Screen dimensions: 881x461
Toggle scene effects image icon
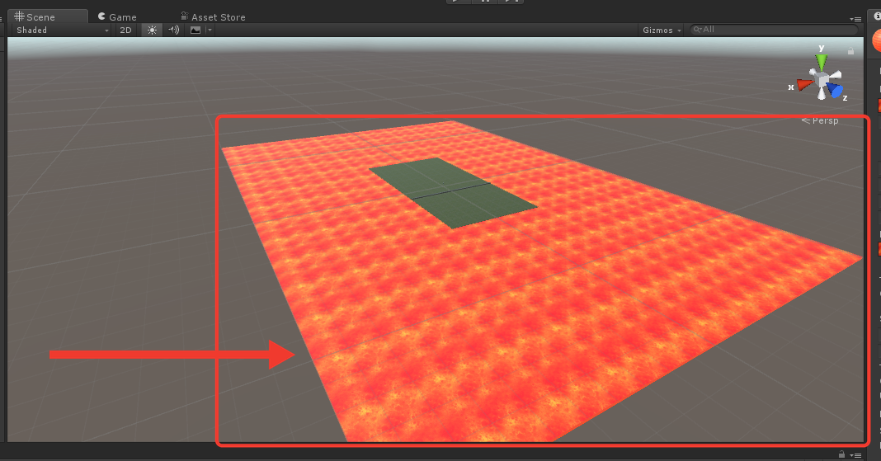[196, 31]
